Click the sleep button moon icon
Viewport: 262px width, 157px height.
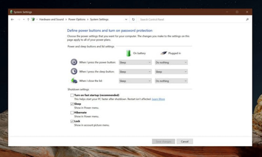pyautogui.click(x=74, y=71)
